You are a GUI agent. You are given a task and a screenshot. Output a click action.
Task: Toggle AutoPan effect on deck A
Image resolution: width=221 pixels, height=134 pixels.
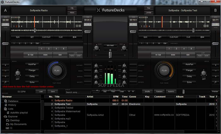32,64
